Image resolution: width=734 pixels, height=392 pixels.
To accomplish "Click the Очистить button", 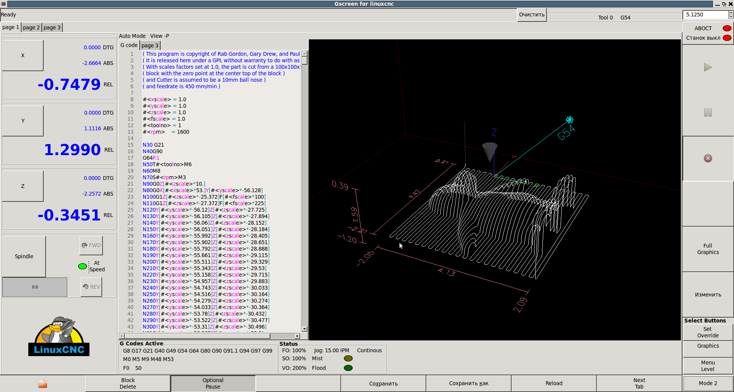I will pos(531,15).
